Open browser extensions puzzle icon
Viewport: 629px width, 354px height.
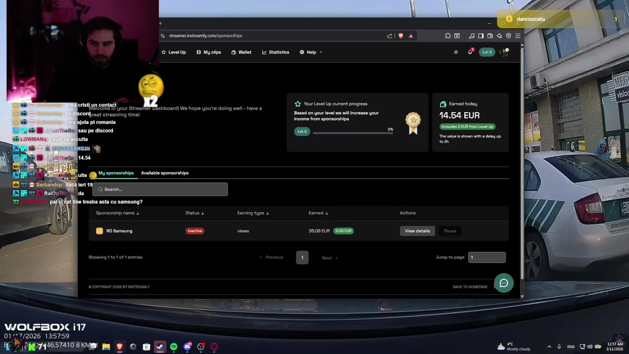448,36
